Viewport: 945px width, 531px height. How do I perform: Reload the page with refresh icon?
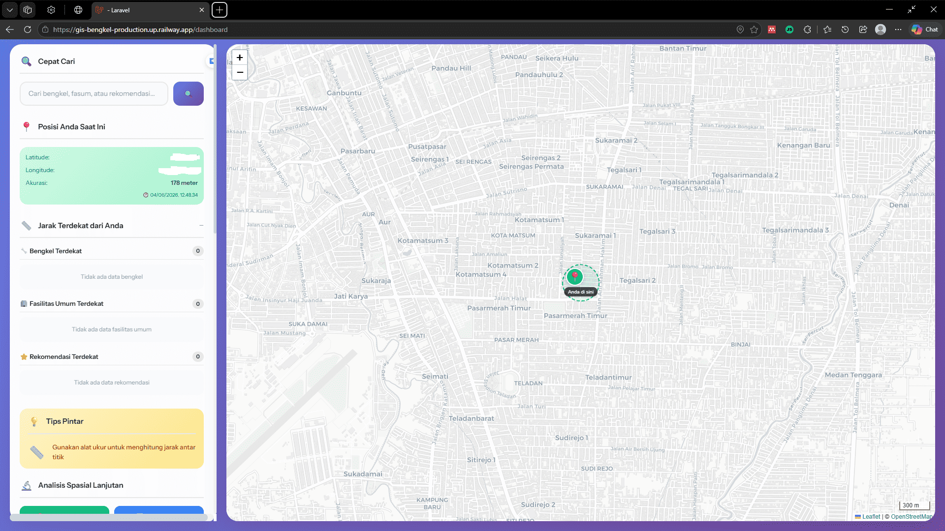[28, 29]
